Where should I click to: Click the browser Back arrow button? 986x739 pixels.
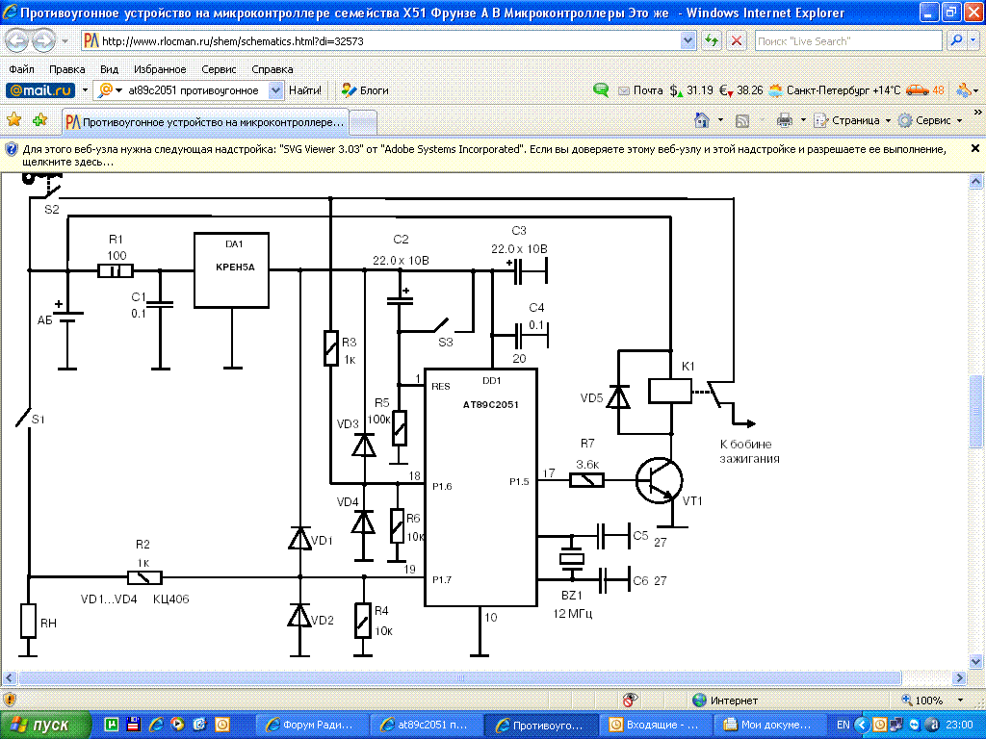(x=18, y=41)
